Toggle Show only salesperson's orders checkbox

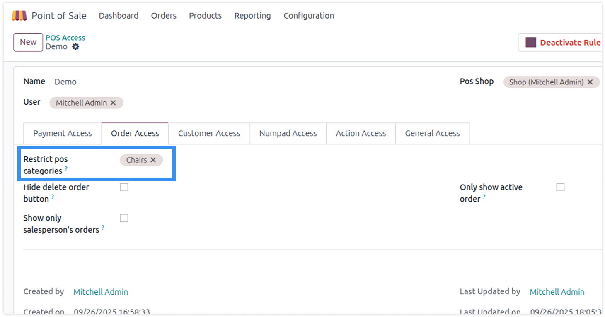click(124, 218)
